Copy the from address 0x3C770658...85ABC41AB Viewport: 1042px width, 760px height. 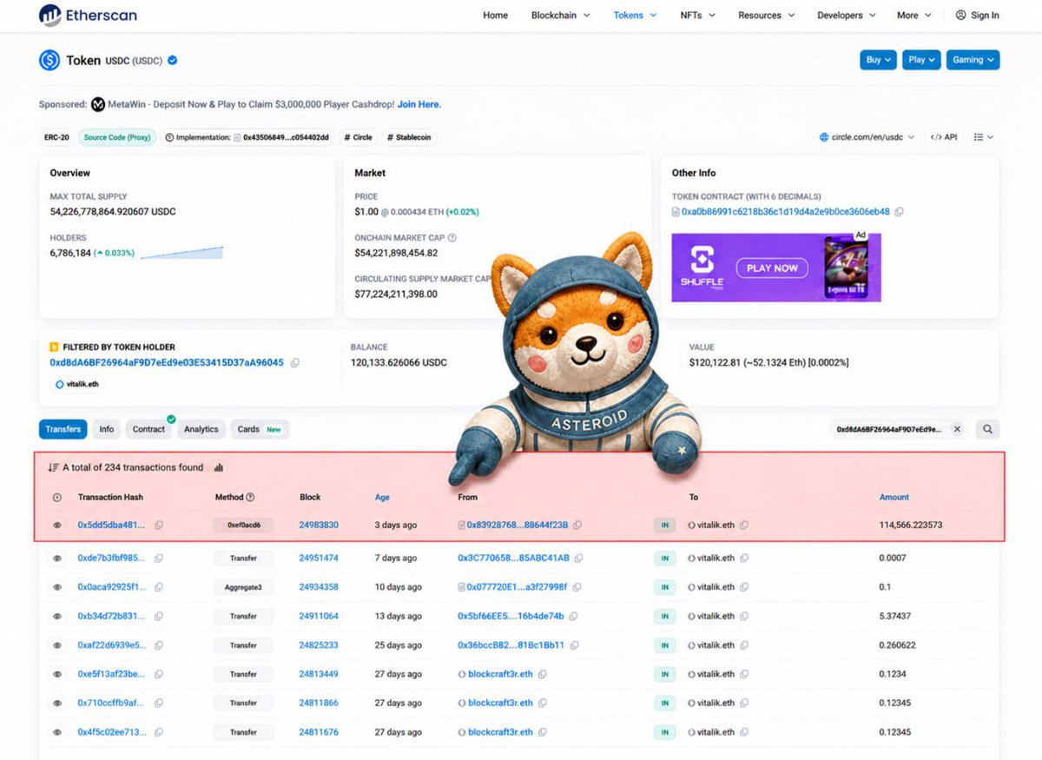577,558
